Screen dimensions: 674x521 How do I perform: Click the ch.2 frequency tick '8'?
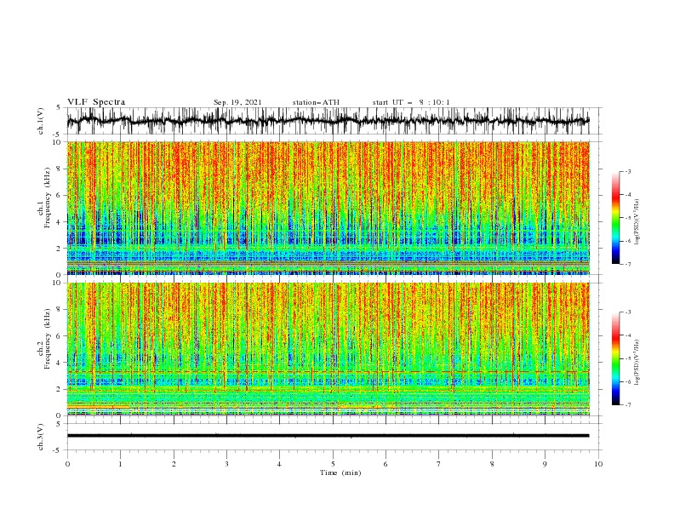pyautogui.click(x=60, y=310)
